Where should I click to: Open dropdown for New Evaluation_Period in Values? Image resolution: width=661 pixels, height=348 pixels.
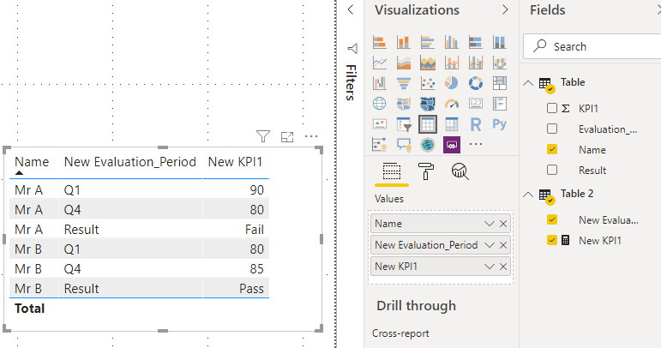[489, 245]
